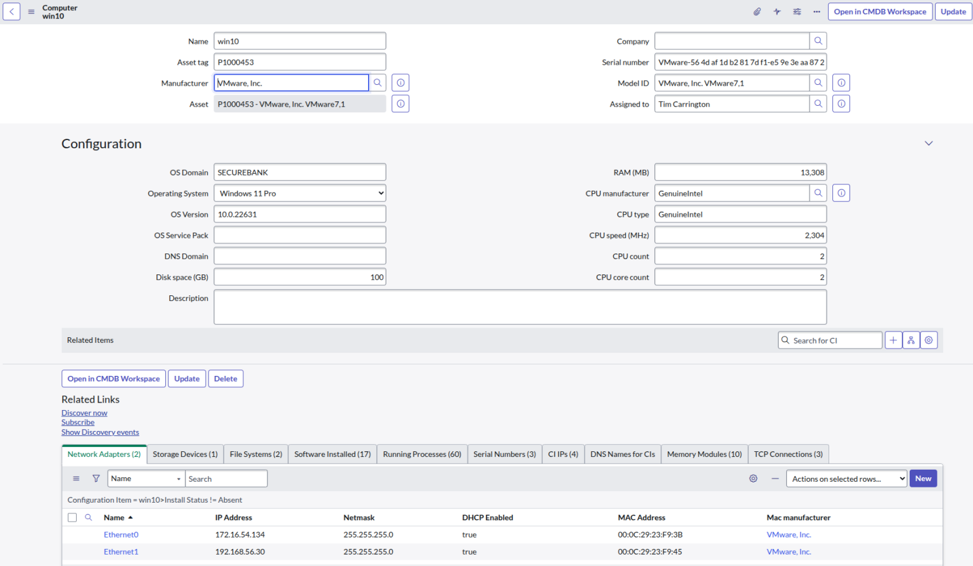The width and height of the screenshot is (973, 566).
Task: Open the Running Processes tab
Action: tap(422, 454)
